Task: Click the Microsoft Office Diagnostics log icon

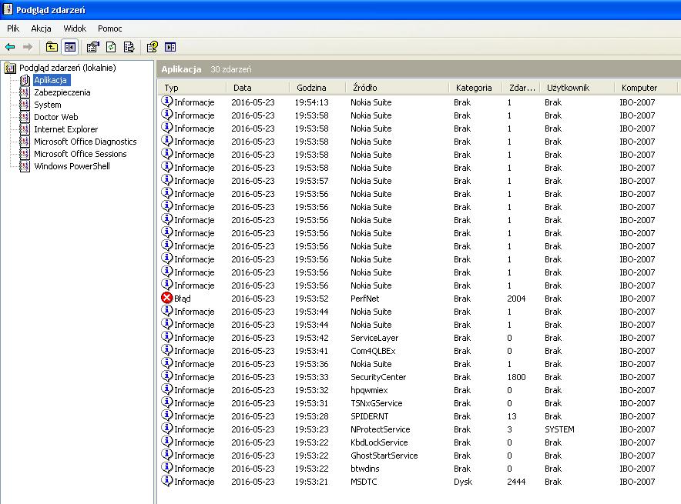Action: 25,142
